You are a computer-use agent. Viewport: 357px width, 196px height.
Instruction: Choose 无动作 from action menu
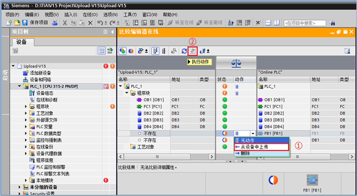(261, 140)
